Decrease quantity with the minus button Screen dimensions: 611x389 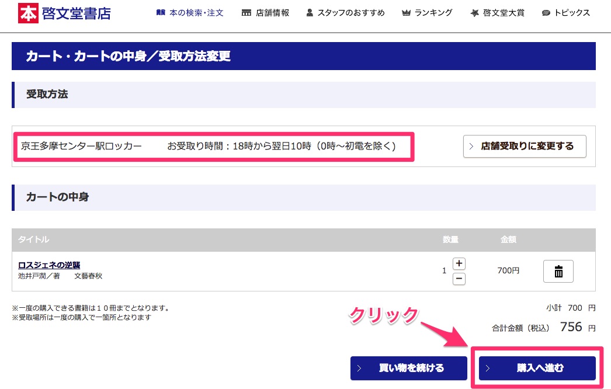click(x=459, y=279)
